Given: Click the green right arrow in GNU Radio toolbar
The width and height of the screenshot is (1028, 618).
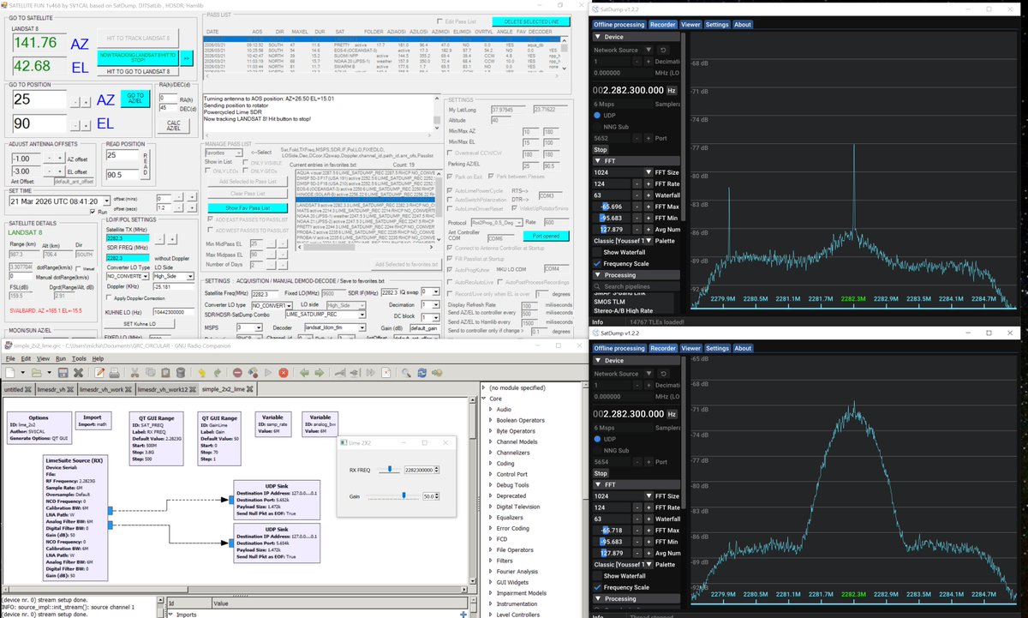Looking at the screenshot, I should [319, 373].
